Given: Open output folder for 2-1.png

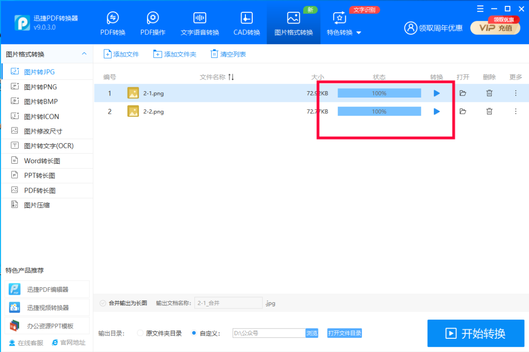Looking at the screenshot, I should click(463, 93).
